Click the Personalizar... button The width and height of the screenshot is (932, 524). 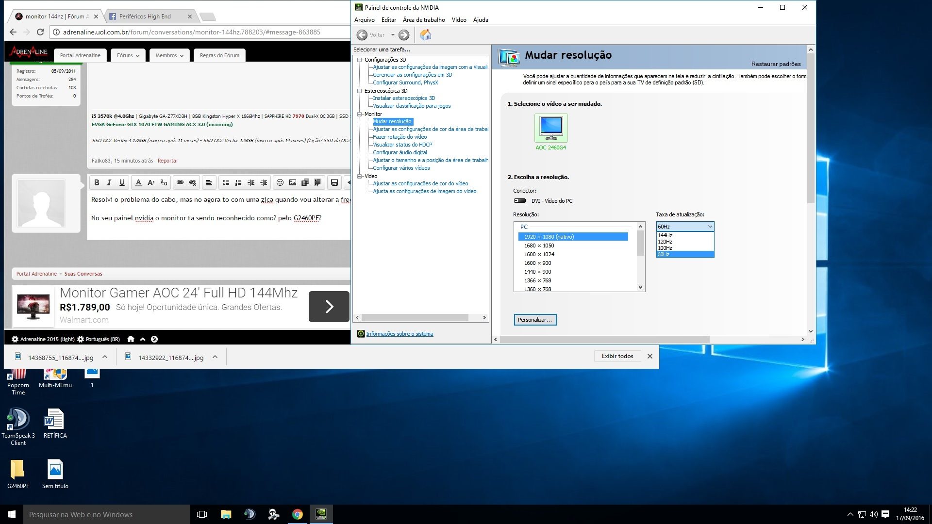pyautogui.click(x=535, y=320)
